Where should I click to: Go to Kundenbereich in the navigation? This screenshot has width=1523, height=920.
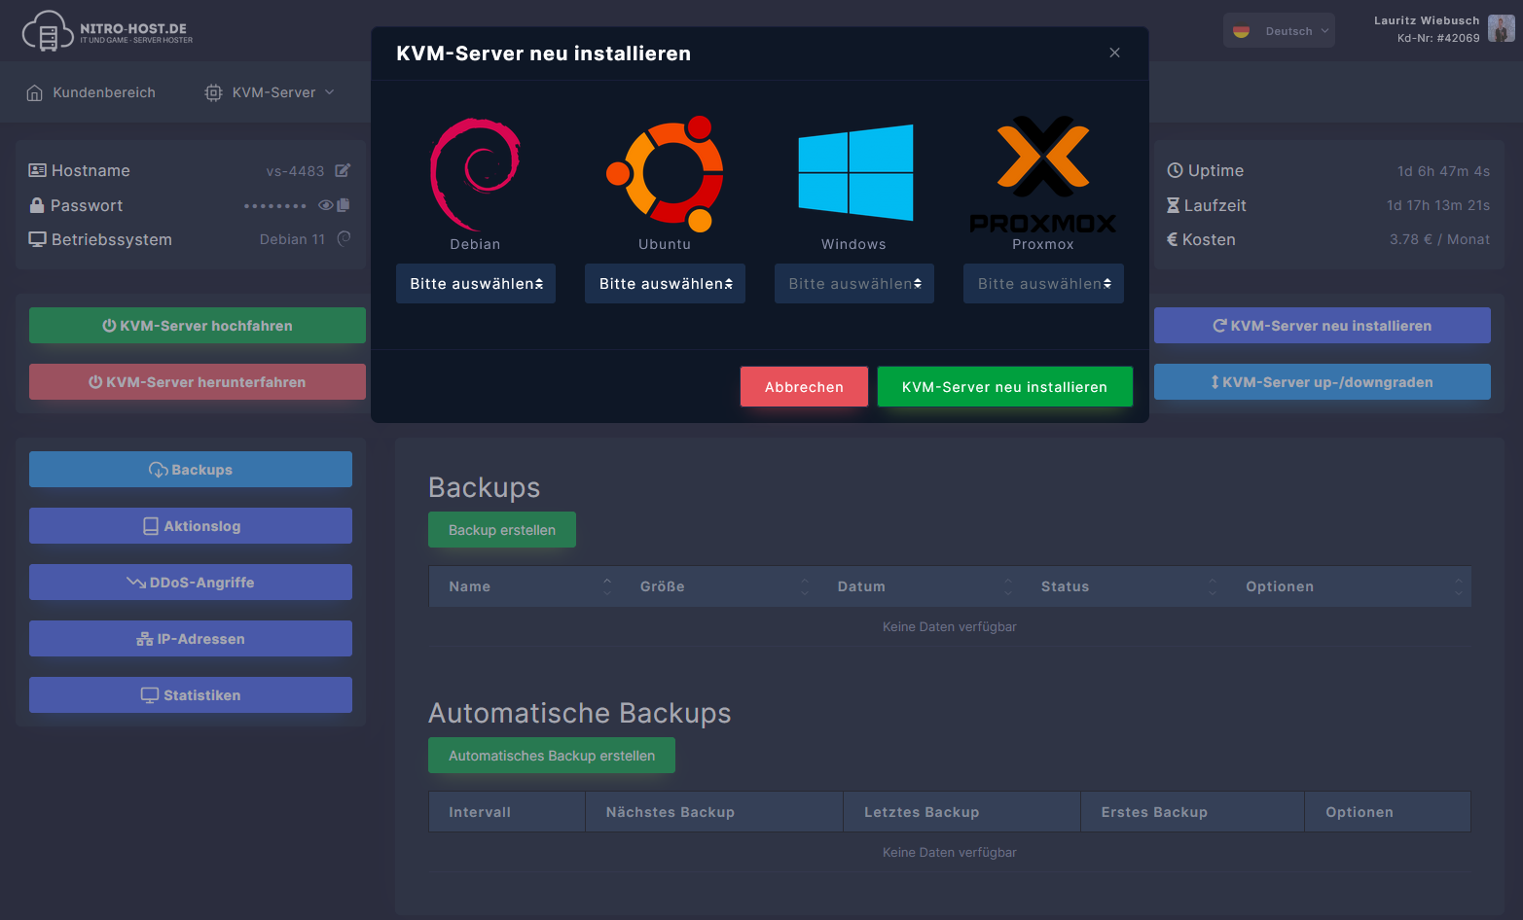pos(91,92)
